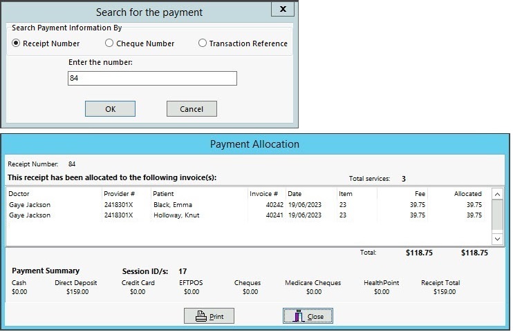Click the Total services value 3

coord(403,179)
